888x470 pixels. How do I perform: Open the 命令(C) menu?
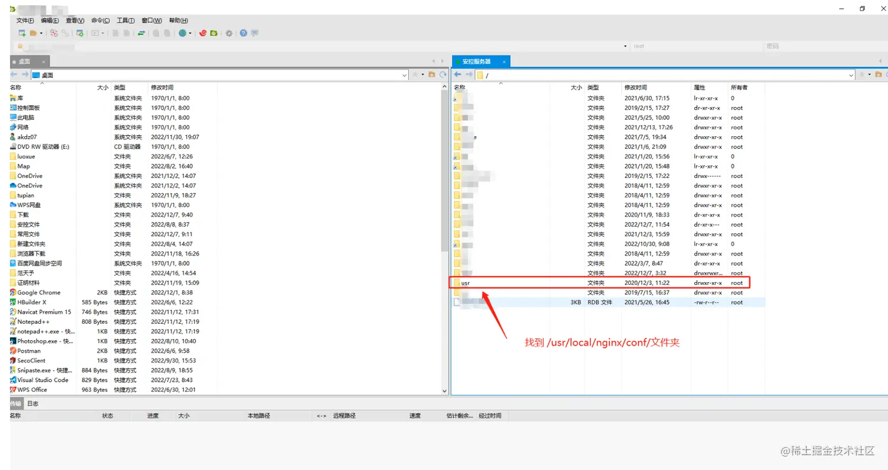click(100, 21)
